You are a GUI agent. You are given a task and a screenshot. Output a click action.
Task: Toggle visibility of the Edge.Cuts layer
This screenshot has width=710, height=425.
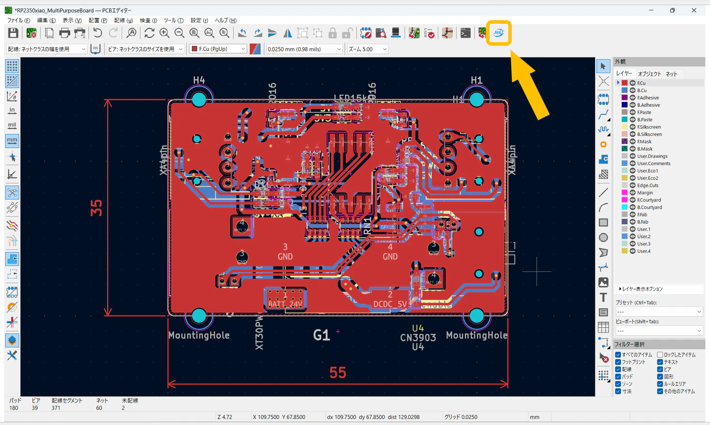[632, 185]
